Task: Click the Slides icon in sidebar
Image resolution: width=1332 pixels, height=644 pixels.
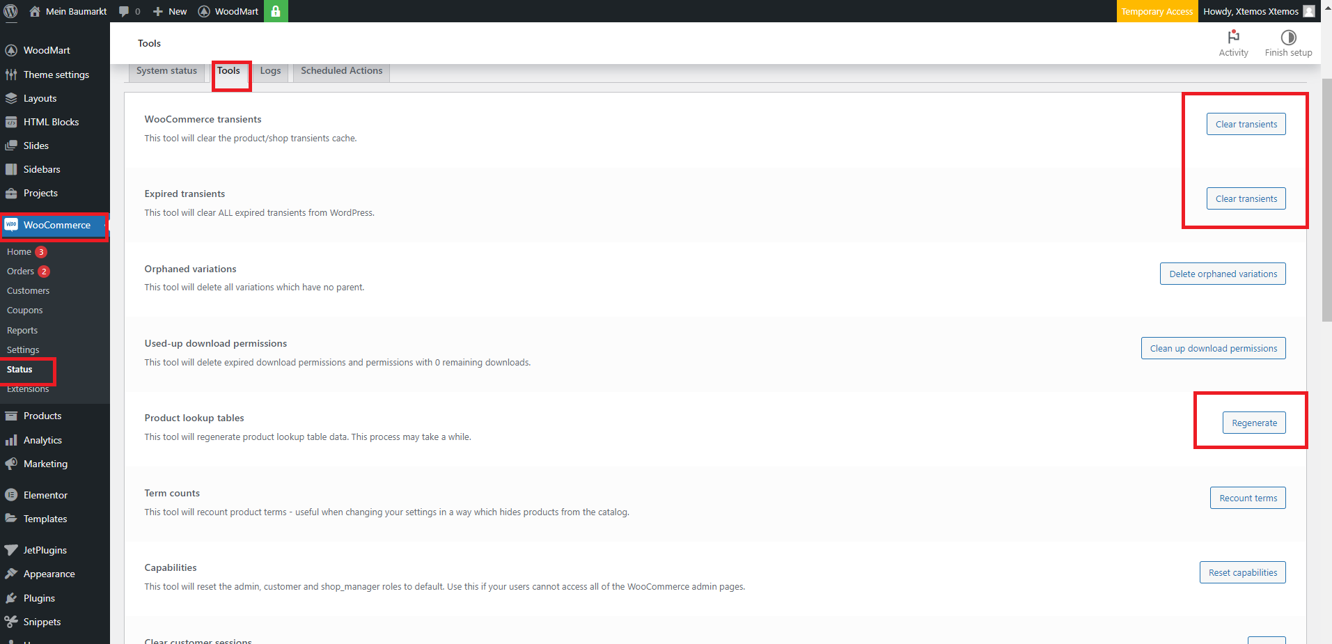Action: [11, 146]
